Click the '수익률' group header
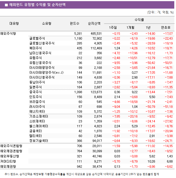The height and width of the screenshot is (178, 176). point(139,20)
